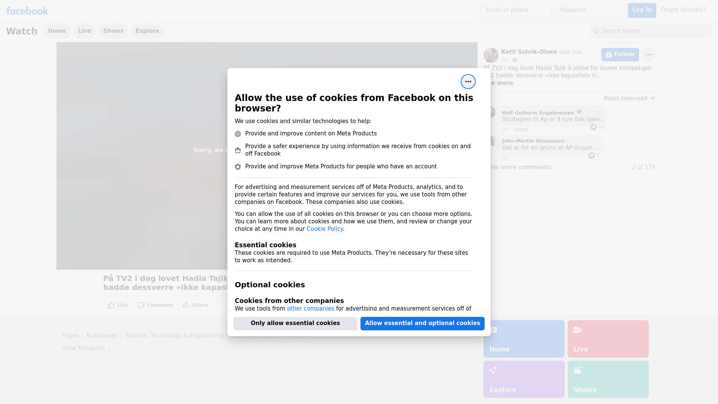Select the Shows tab in Watch
The width and height of the screenshot is (718, 404).
tap(113, 31)
